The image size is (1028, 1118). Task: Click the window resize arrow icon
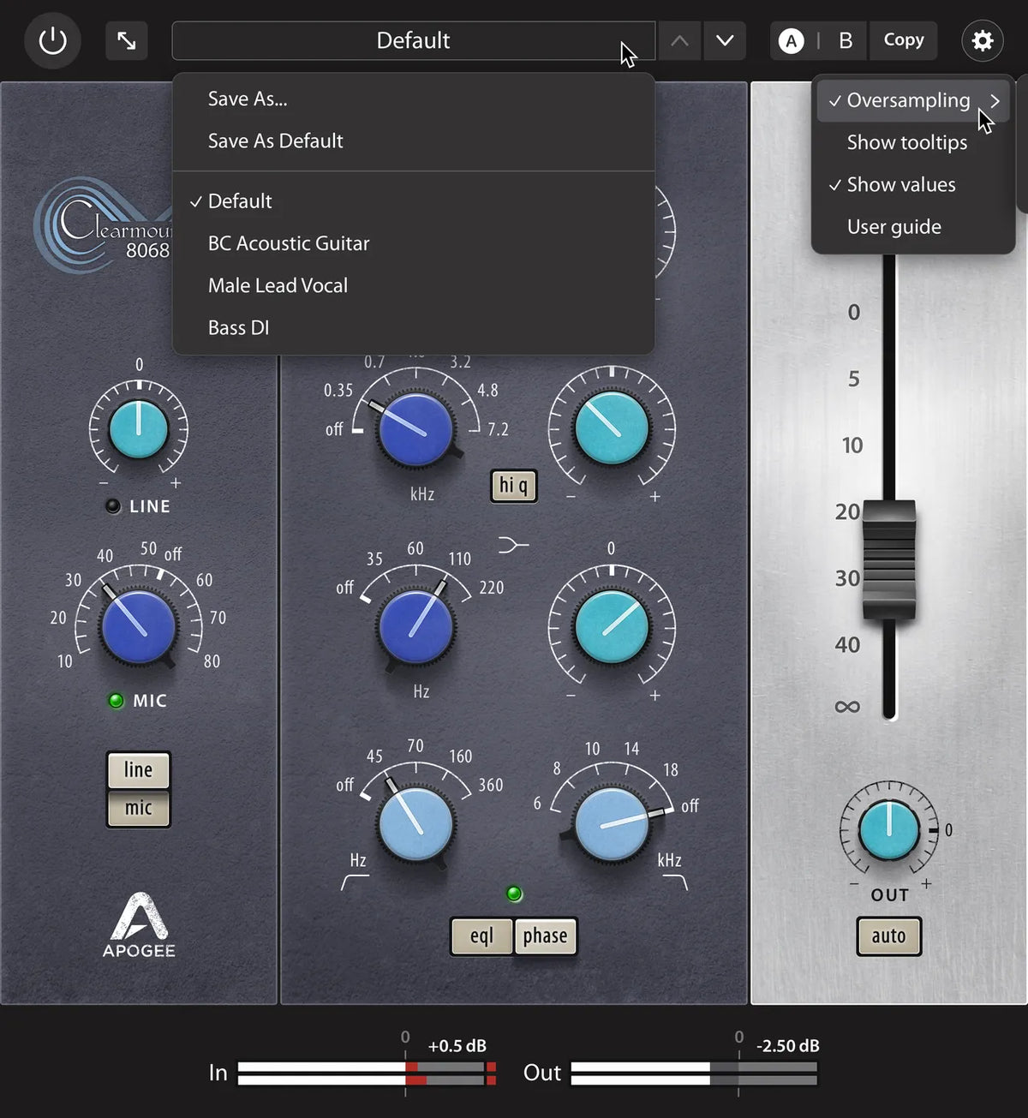(126, 40)
